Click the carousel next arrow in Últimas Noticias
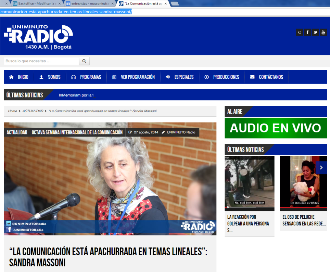This screenshot has width=330, height=272. point(321,167)
